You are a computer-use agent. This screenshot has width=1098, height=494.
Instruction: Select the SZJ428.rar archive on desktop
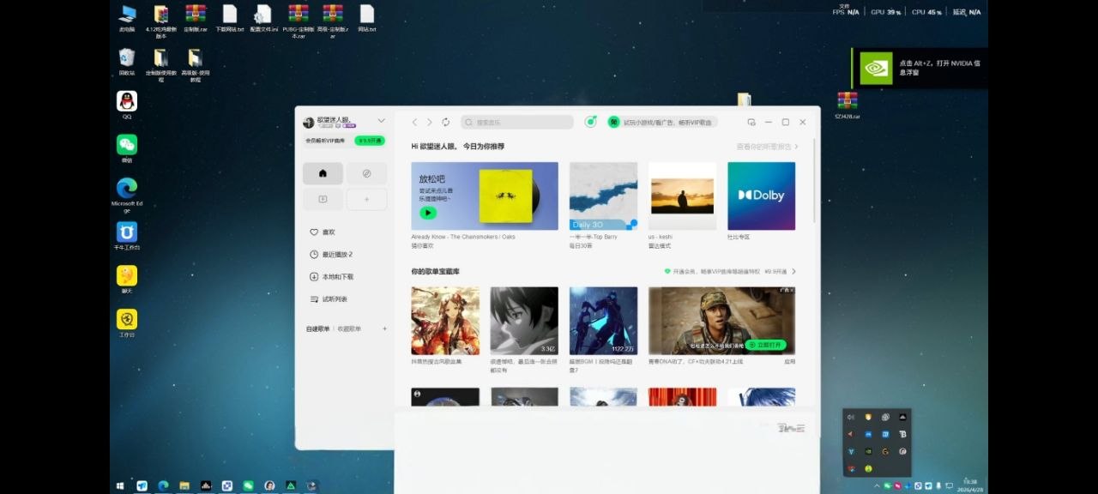[848, 105]
